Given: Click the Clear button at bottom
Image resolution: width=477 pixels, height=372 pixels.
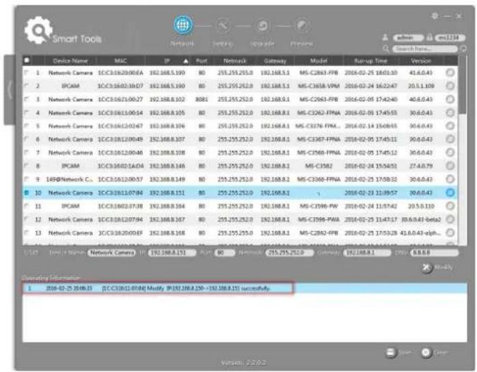Looking at the screenshot, I should (435, 353).
